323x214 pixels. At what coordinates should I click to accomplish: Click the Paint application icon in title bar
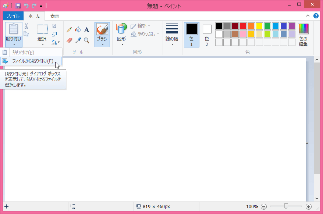(6, 6)
